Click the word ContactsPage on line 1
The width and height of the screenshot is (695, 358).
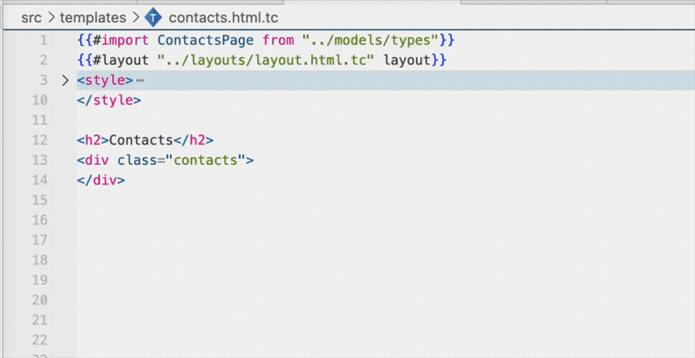tap(206, 41)
